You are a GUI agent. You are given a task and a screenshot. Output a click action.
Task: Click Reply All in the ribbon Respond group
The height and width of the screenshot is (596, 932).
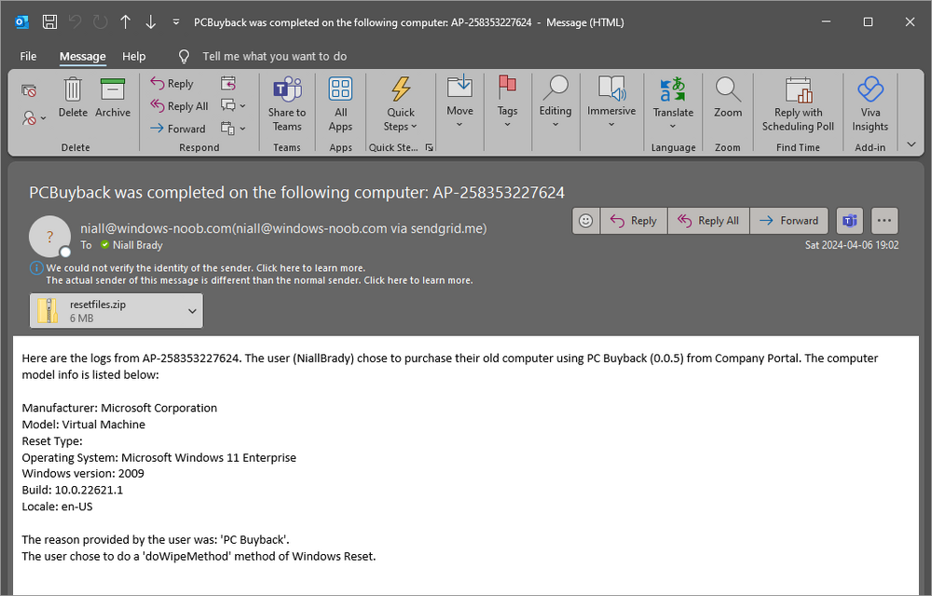click(179, 106)
